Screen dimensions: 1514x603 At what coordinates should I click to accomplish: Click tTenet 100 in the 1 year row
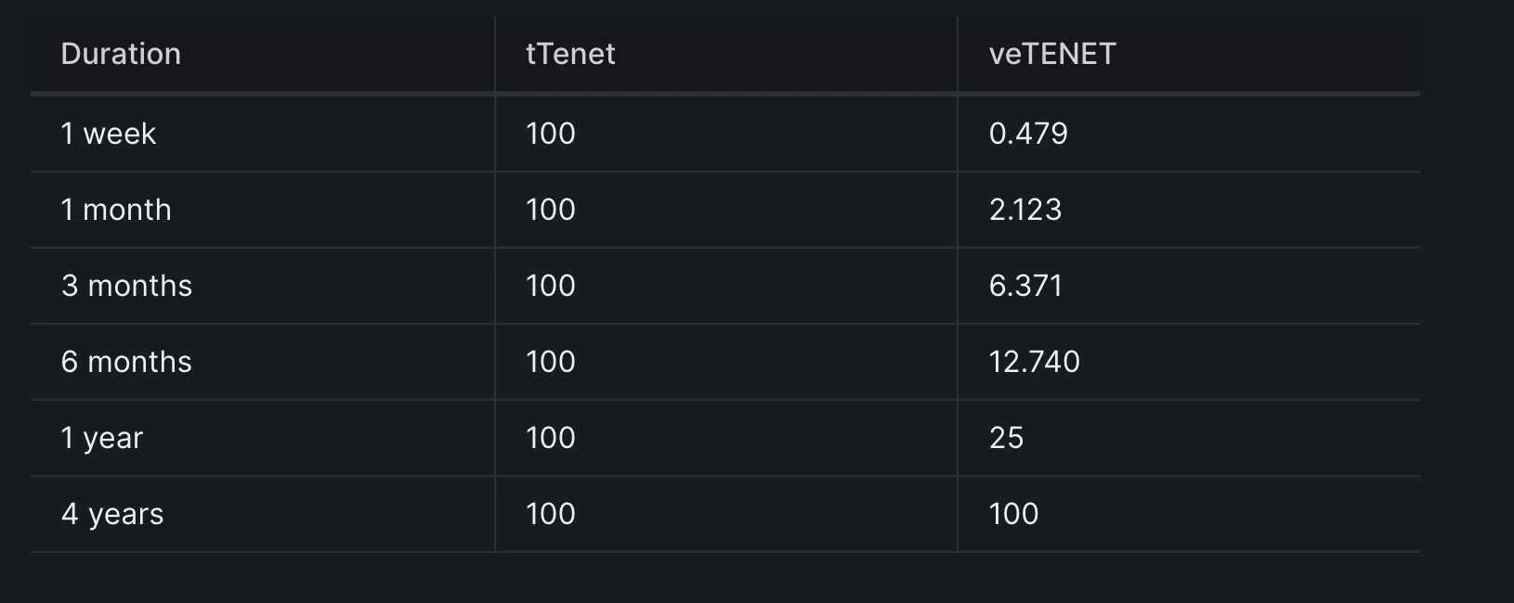tap(551, 438)
